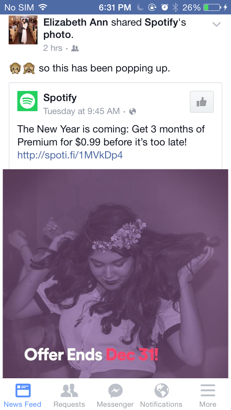This screenshot has height=410, width=231.
Task: Tap the Spotify page name in the card
Action: [x=60, y=98]
